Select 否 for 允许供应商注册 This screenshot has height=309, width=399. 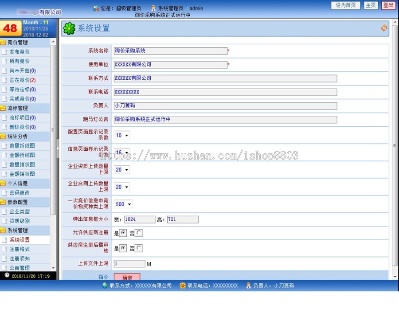point(139,233)
